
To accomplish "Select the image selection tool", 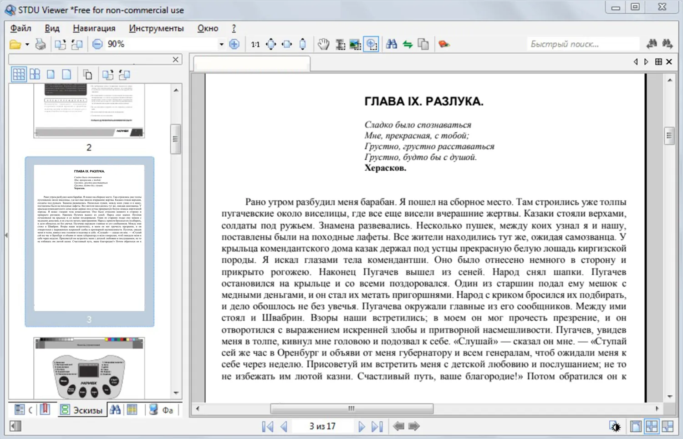I will tap(355, 44).
